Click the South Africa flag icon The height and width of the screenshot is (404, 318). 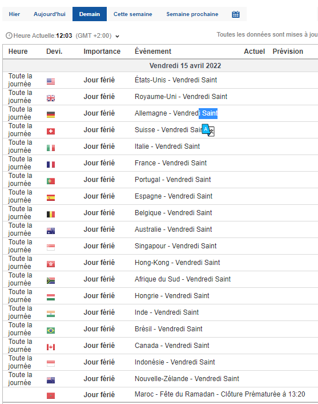51,280
